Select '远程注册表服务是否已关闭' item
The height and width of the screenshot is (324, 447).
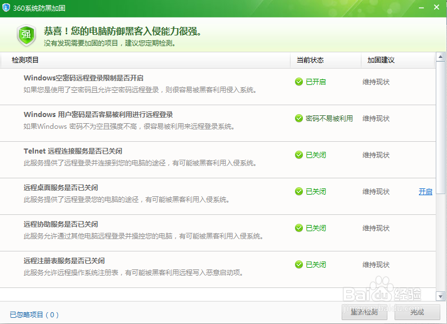(x=218, y=269)
